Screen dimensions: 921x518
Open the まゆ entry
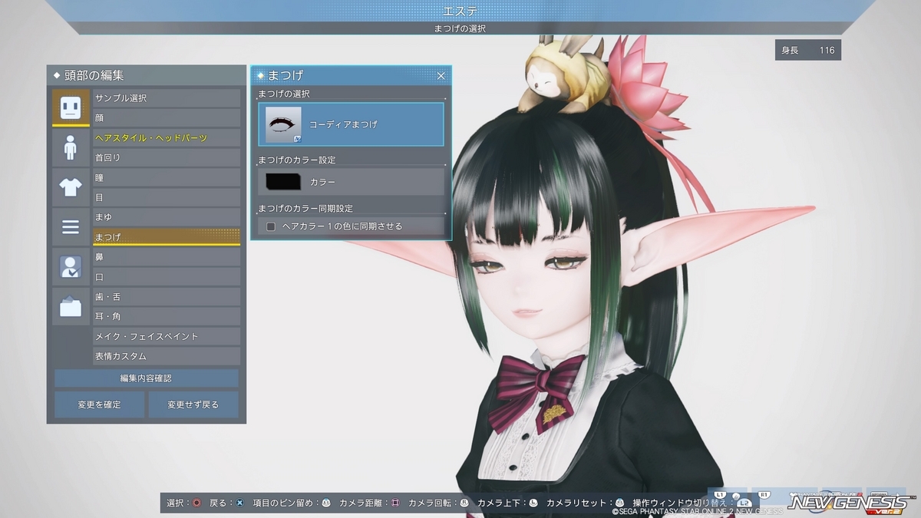click(x=167, y=217)
